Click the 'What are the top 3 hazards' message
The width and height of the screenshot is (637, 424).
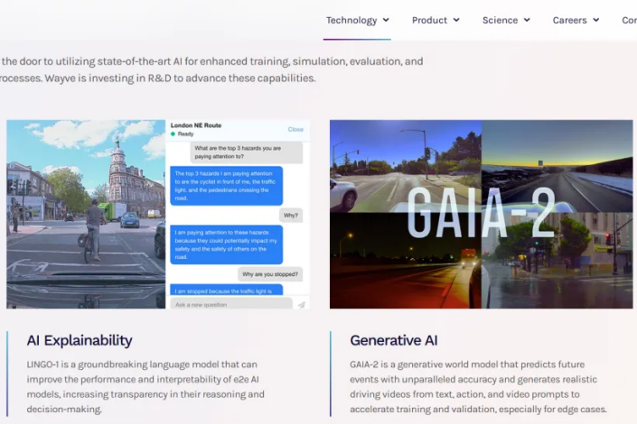[x=246, y=152]
